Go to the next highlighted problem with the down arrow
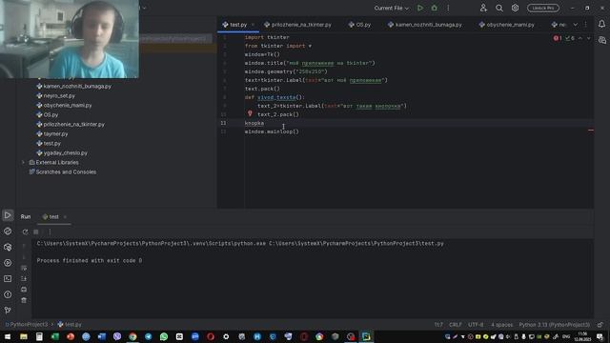This screenshot has height=343, width=610. click(589, 38)
